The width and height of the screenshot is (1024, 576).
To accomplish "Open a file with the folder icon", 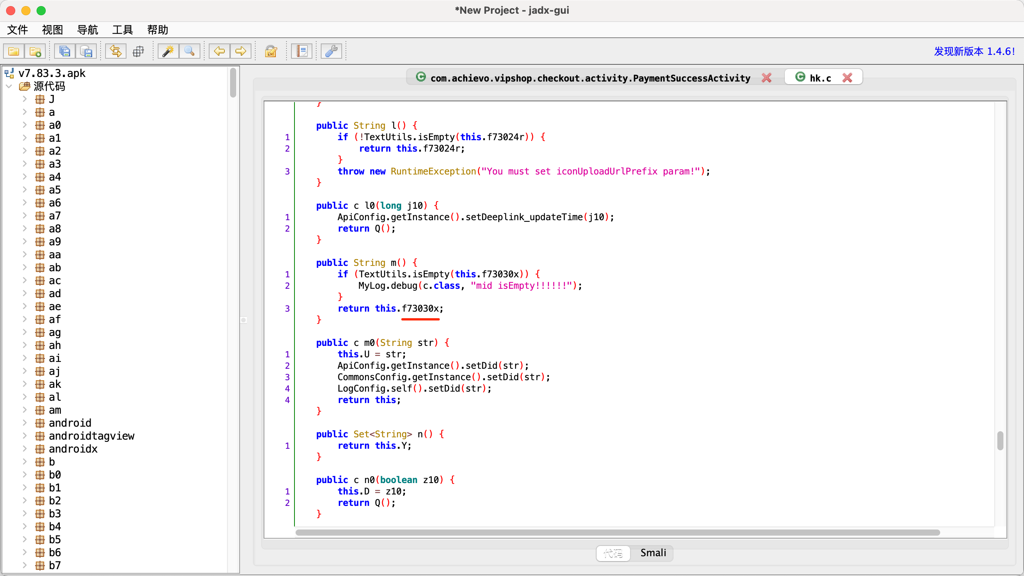I will pos(13,51).
